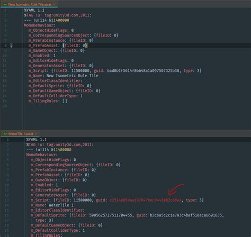Click 'm_GeneratorAsset' in WaterTile editor
Screen dimensions: 251x237
point(49,195)
